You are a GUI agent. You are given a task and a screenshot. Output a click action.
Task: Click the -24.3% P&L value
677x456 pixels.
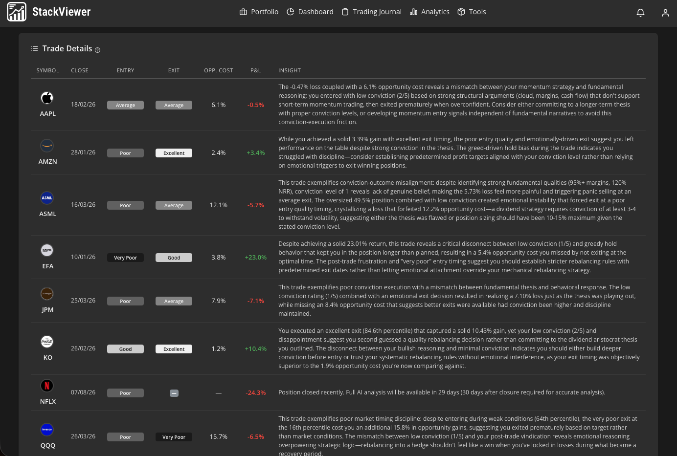[256, 392]
